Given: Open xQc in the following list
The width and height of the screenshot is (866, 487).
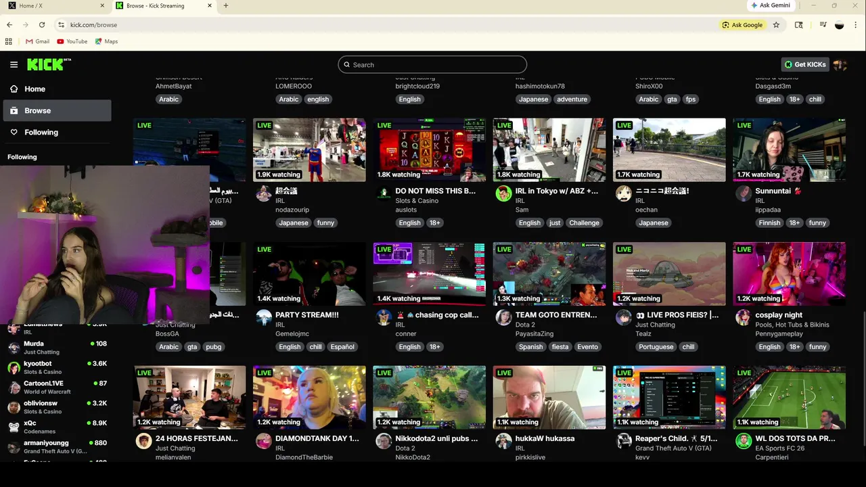Looking at the screenshot, I should pos(57,427).
